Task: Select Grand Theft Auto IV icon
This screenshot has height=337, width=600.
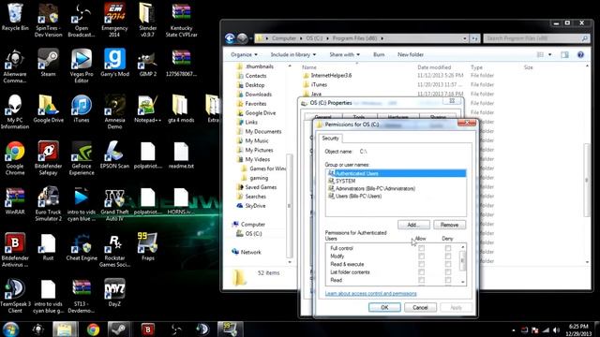Action: (114, 204)
